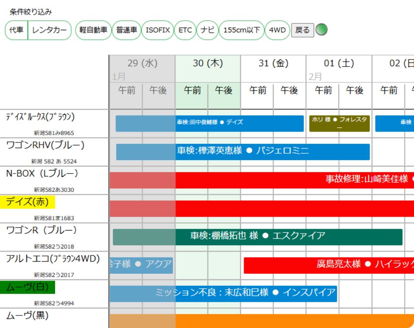Select vehicle ワゴンR (ブルー)
This screenshot has width=414, height=328.
(x=41, y=230)
